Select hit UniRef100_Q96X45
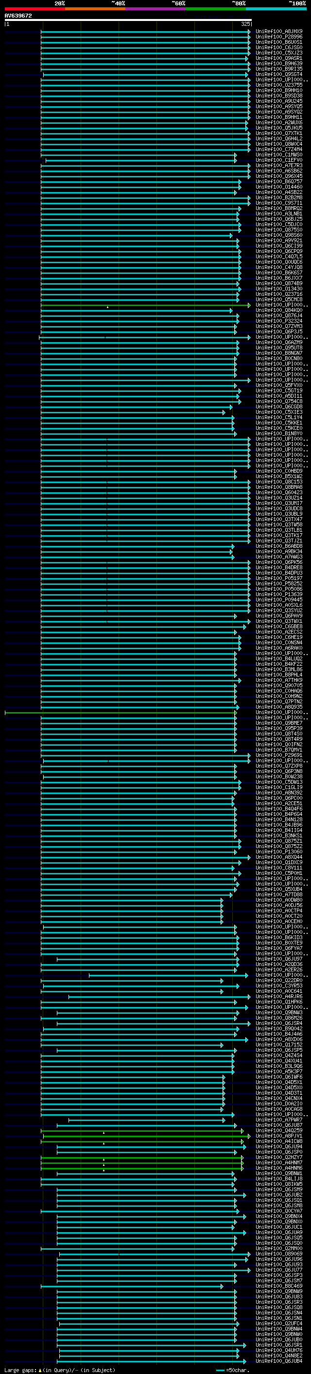Screen dimensions: 311x1374 (279, 176)
